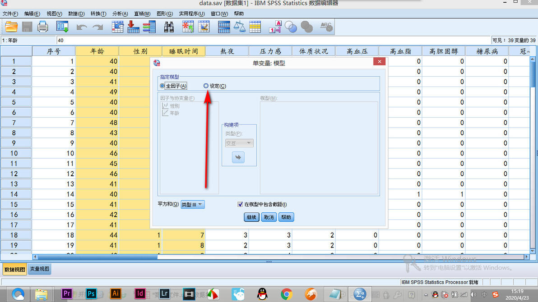This screenshot has width=538, height=302.
Task: Click the Insert variable icon
Action: pyautogui.click(x=204, y=27)
